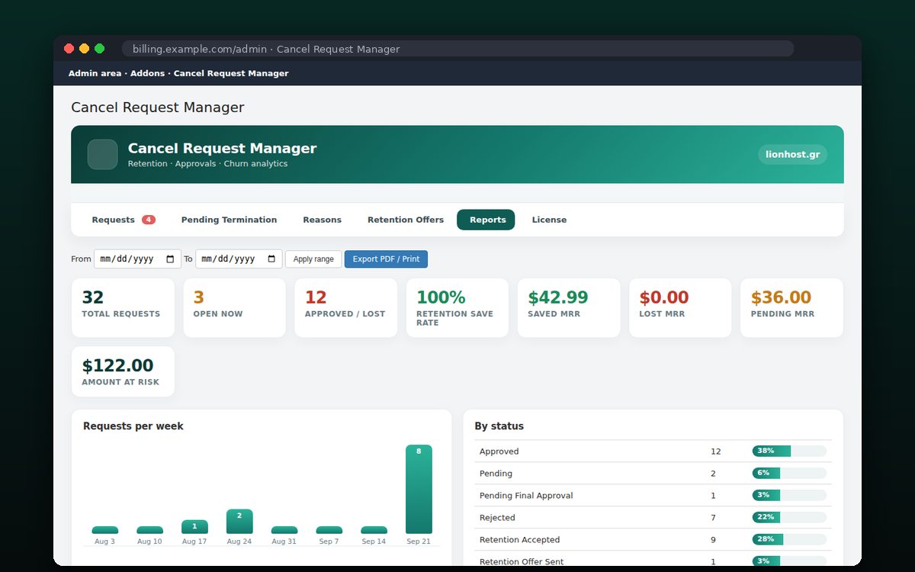
Task: Click the red badge showing 4 on Requests
Action: [x=149, y=220]
